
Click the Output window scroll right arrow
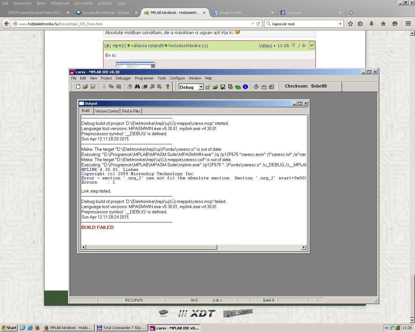click(x=304, y=247)
